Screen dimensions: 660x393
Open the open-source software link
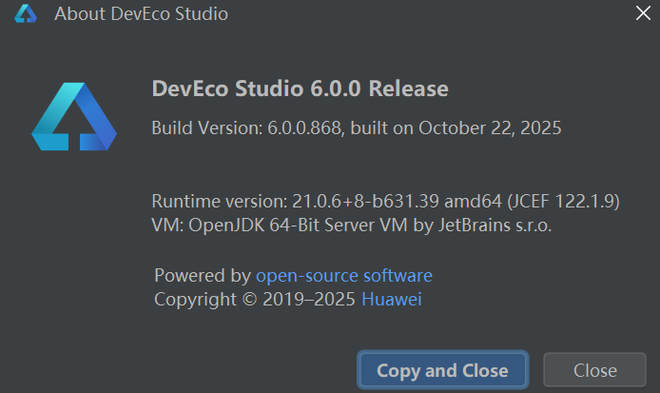tap(344, 275)
